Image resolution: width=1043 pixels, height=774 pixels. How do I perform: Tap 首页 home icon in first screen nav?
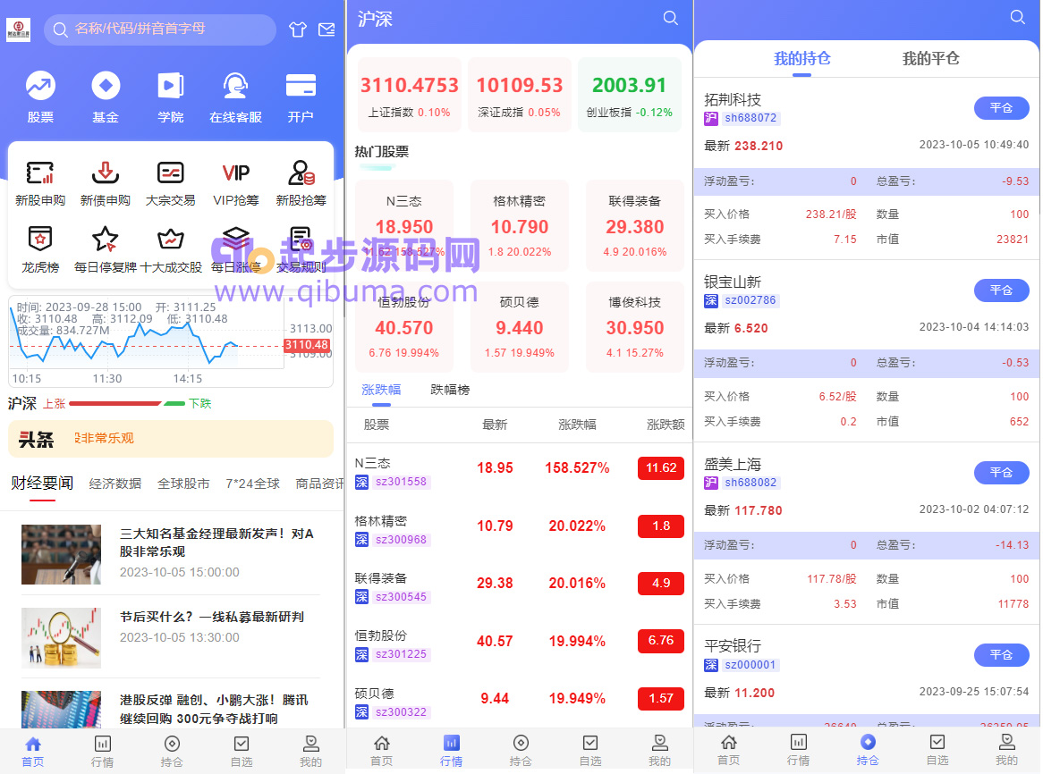pos(32,744)
